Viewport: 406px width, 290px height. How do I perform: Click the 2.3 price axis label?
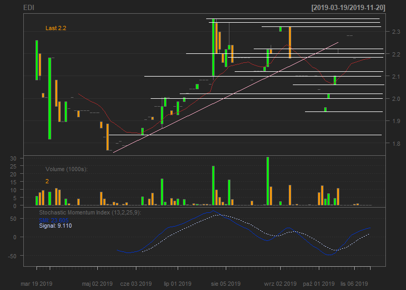click(x=396, y=32)
